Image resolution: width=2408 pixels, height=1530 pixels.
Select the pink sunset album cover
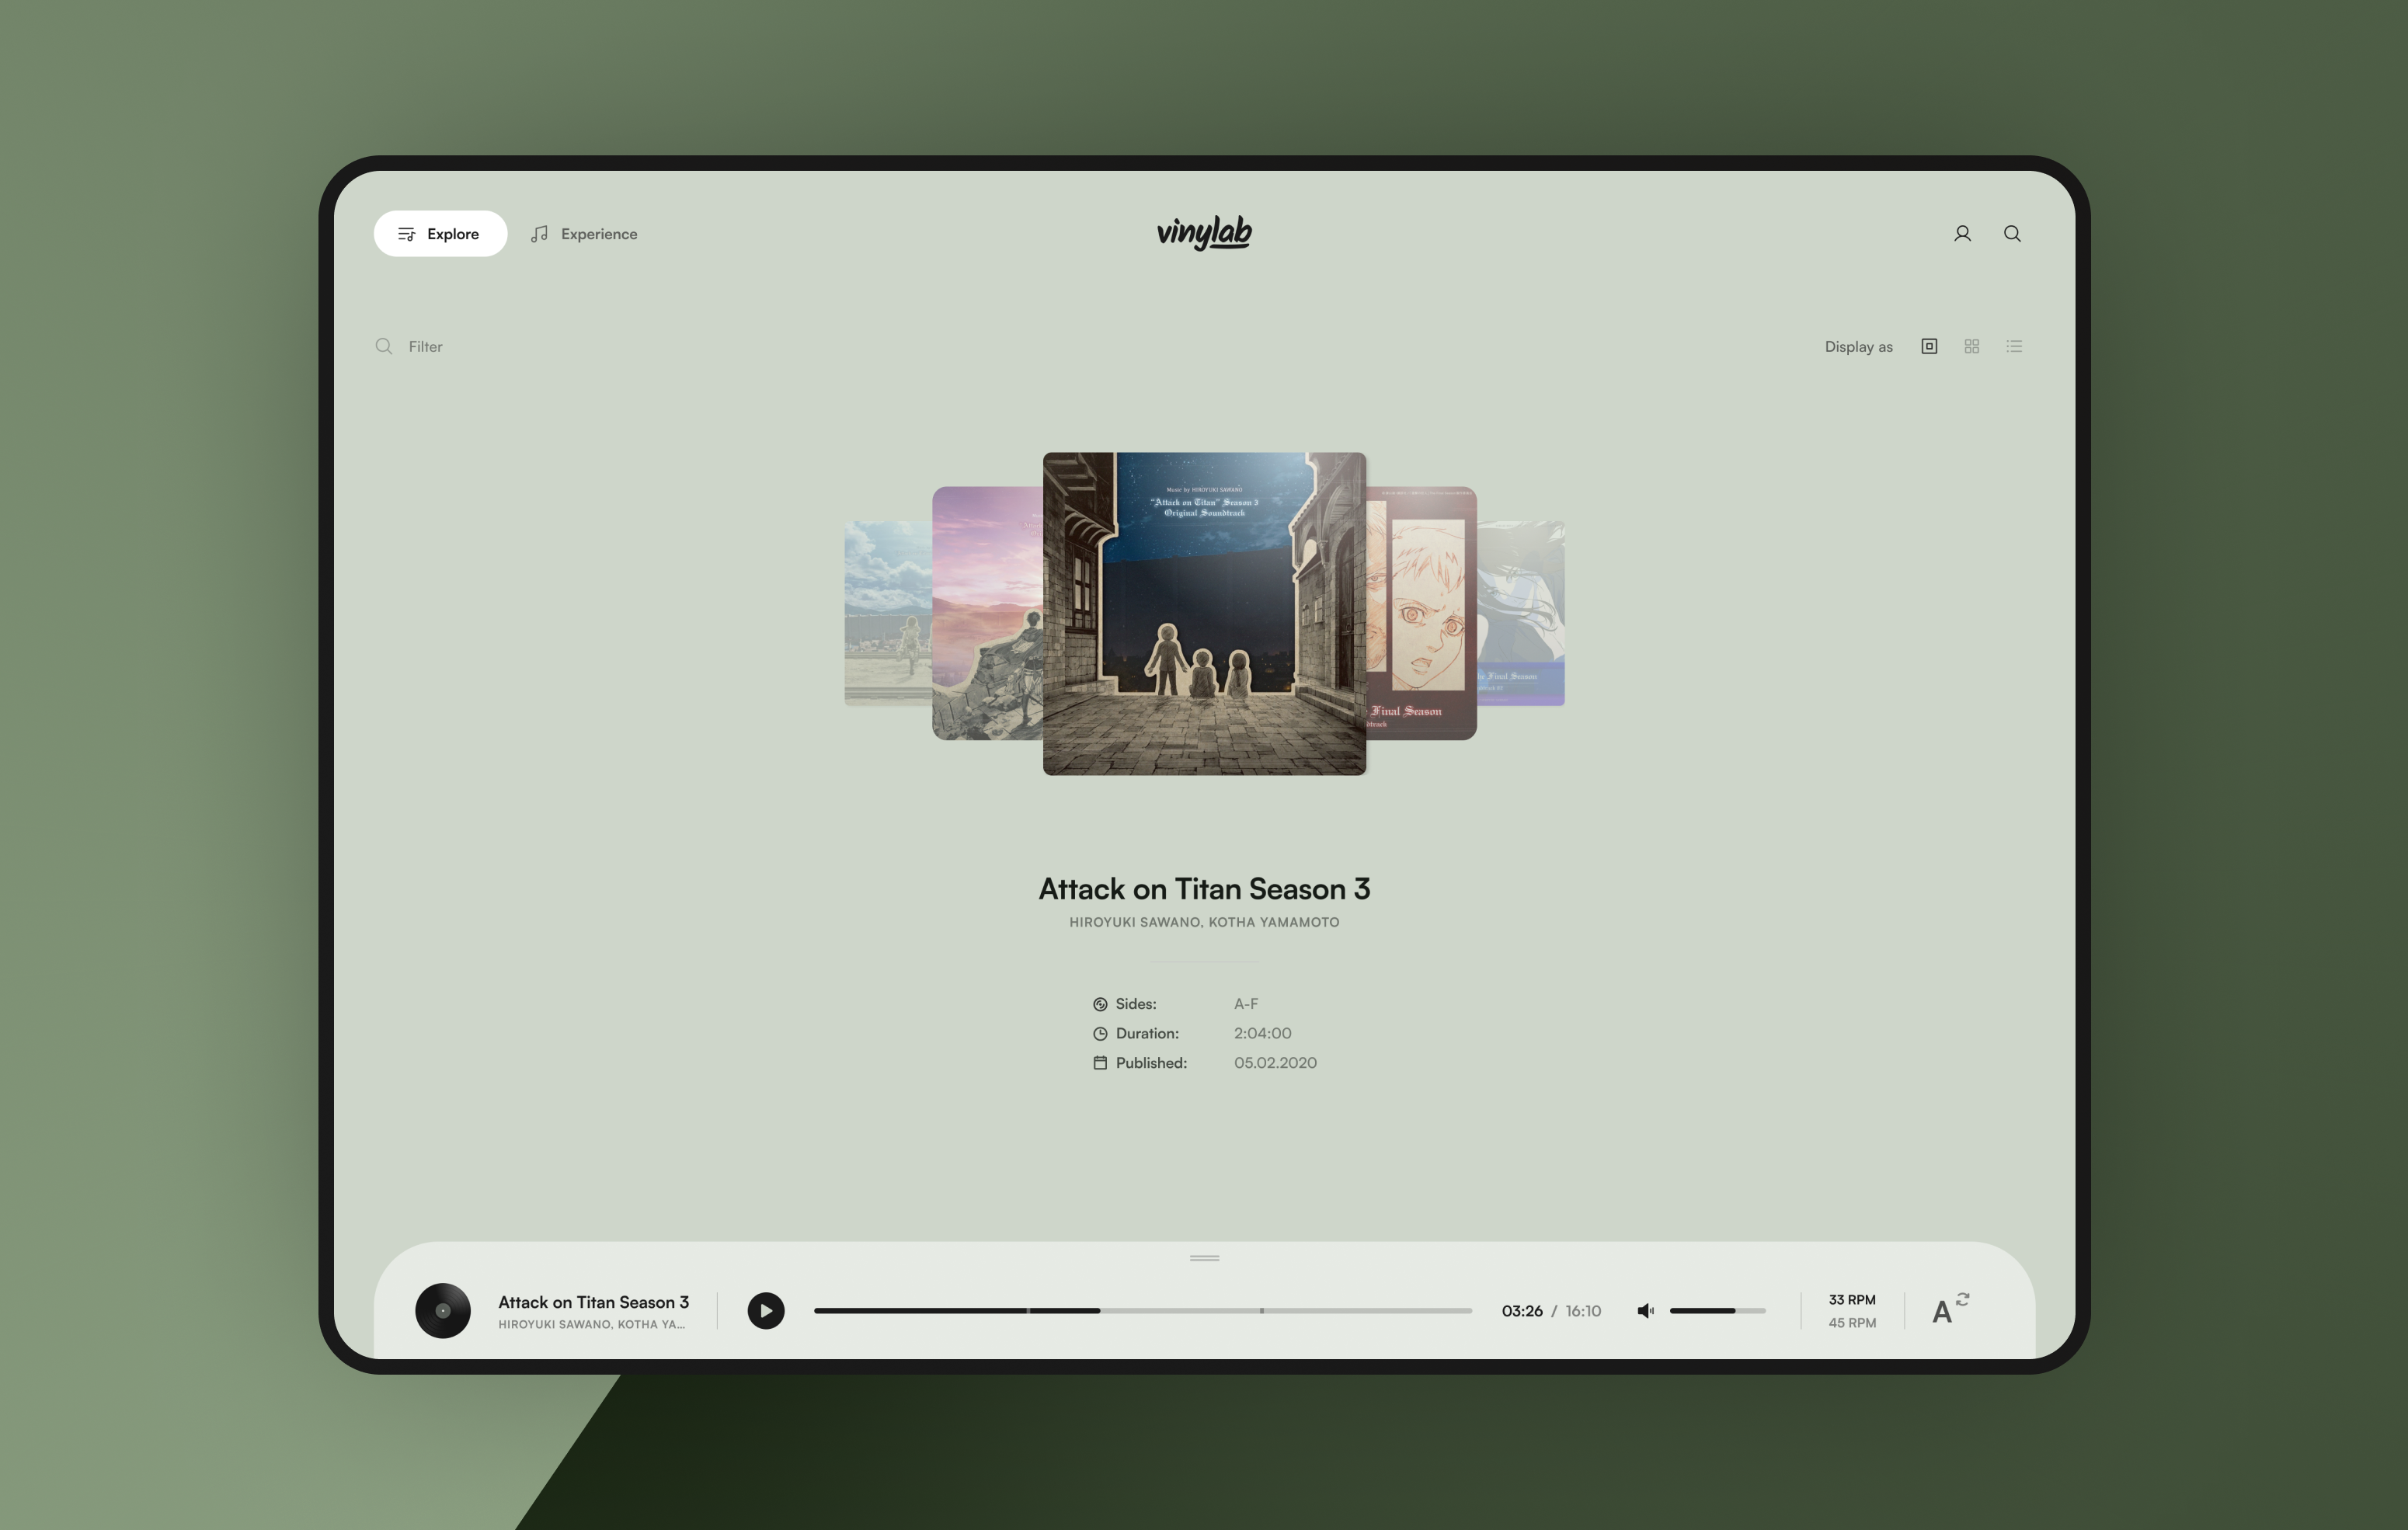987,613
